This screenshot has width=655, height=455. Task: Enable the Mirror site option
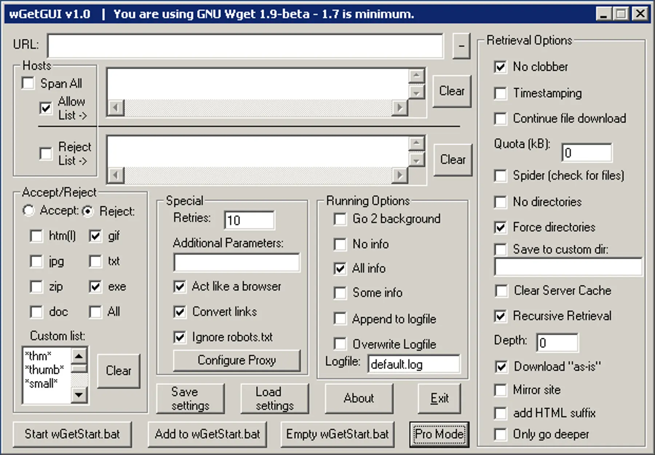(500, 390)
